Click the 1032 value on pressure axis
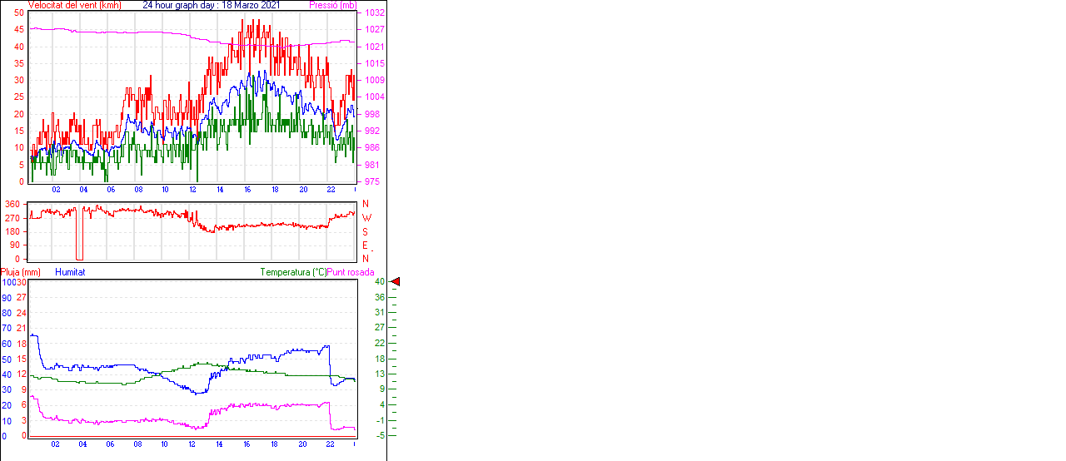 (x=375, y=13)
